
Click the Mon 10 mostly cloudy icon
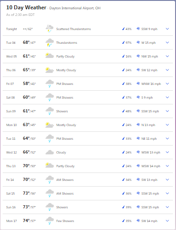click(x=50, y=125)
